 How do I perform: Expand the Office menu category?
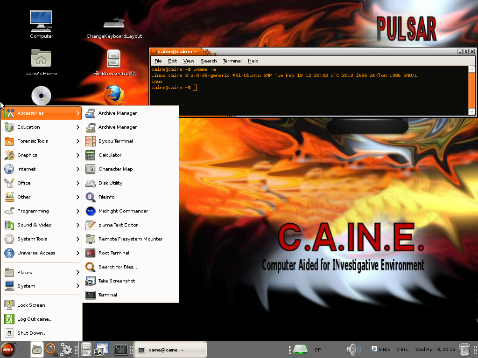point(42,183)
